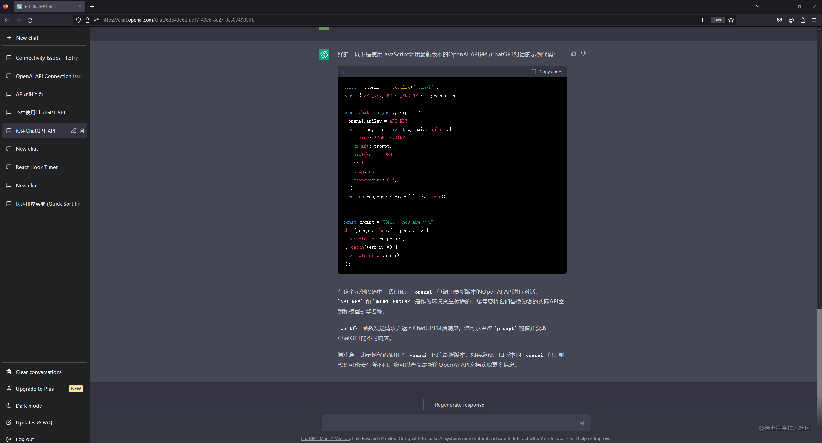The width and height of the screenshot is (822, 443).
Task: Open Updates & FAQ link
Action: coord(45,422)
